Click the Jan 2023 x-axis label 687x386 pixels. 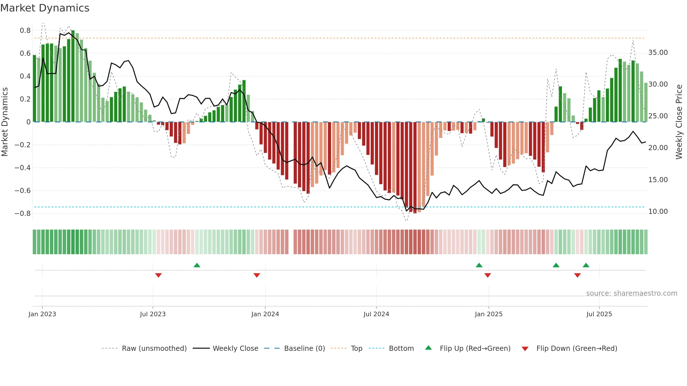(x=42, y=314)
